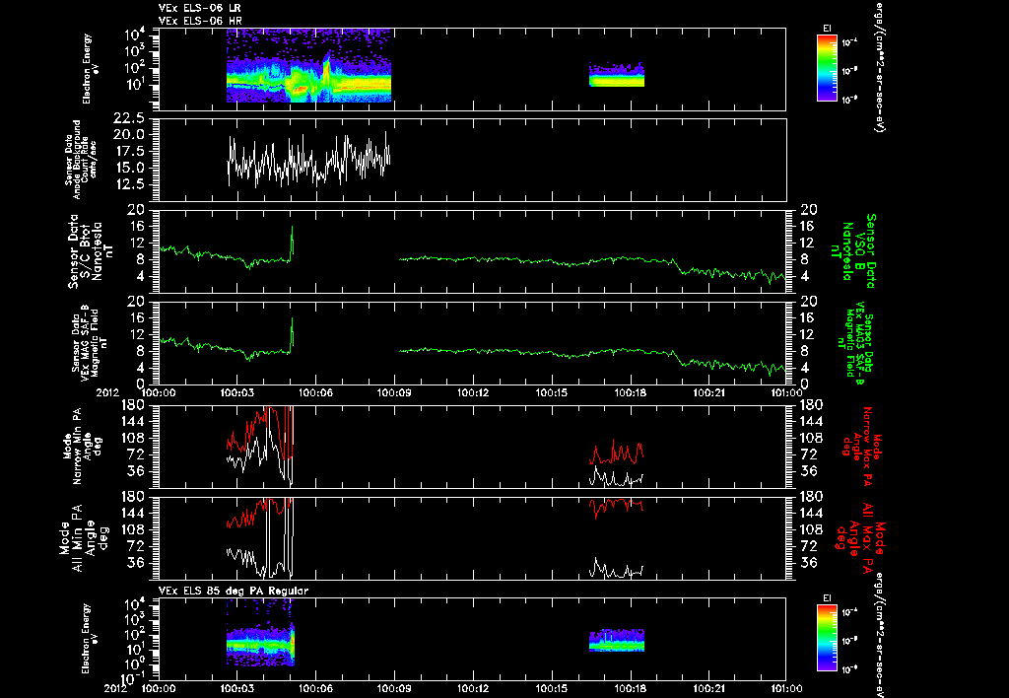Click the green Btot spike in the S/C Btot panel
This screenshot has height=698, width=1009.
pos(292,243)
